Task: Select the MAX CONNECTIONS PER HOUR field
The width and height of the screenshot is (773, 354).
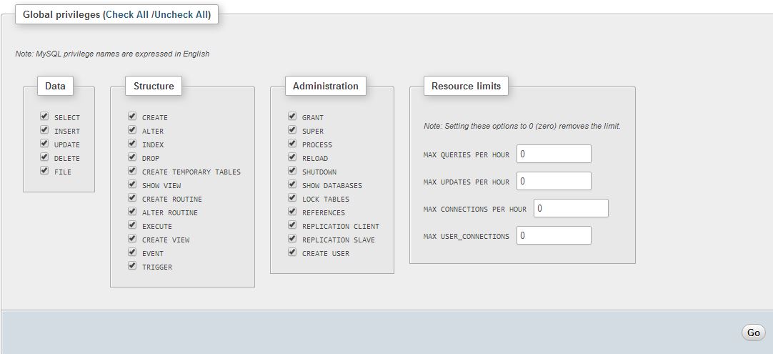Action: tap(571, 208)
